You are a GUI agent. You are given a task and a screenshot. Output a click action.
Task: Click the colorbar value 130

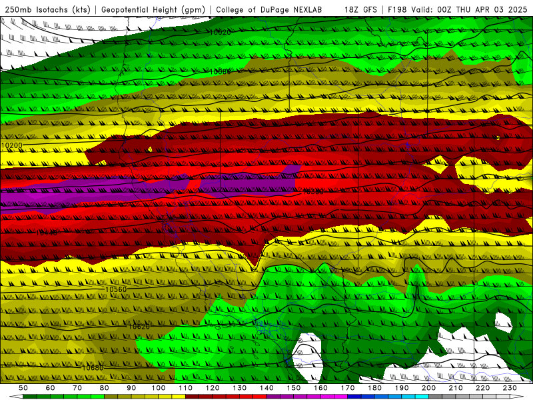tap(239, 388)
